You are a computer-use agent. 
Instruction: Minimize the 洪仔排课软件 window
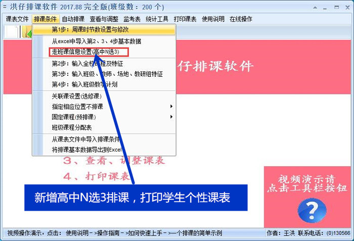pyautogui.click(x=325, y=8)
